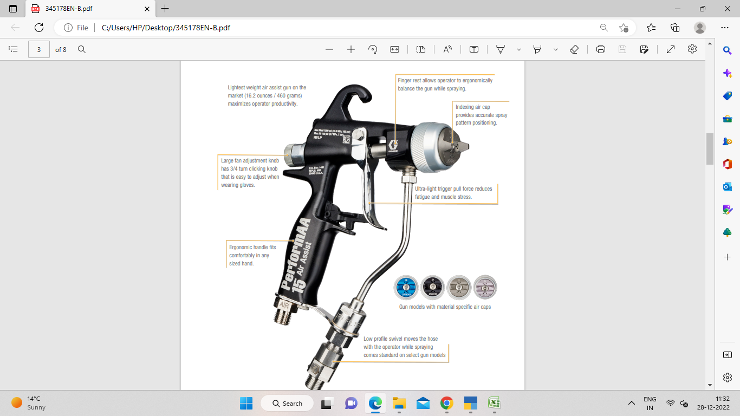This screenshot has height=416, width=740.
Task: Click the Save as icon
Action: (644, 49)
